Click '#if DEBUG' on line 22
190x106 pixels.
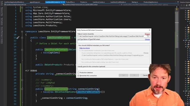(x=31, y=71)
